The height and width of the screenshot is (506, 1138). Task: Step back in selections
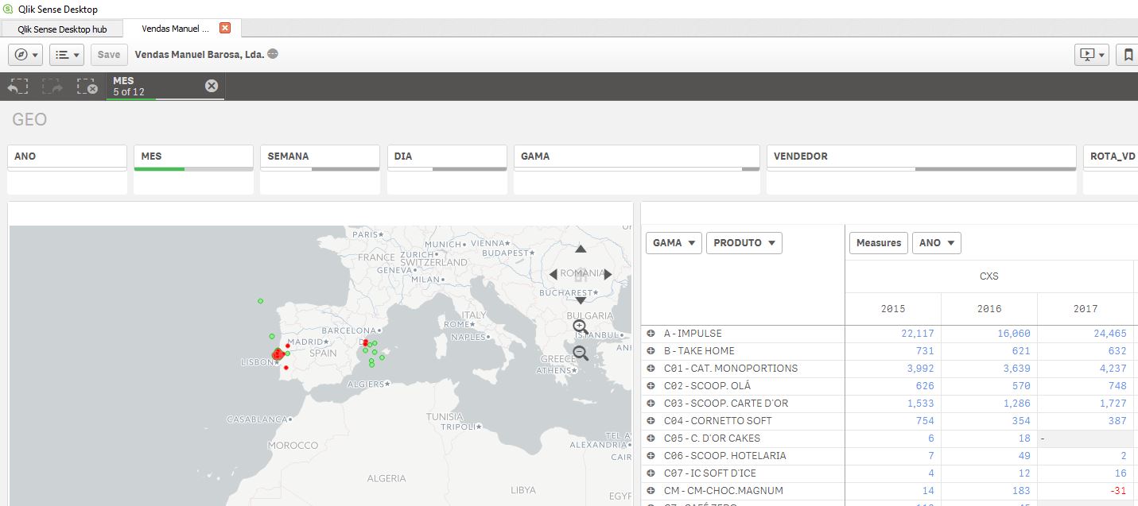click(18, 87)
